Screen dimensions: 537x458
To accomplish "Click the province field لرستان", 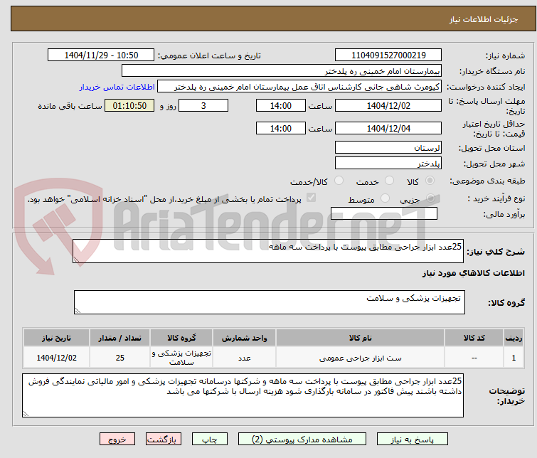I will [x=388, y=148].
